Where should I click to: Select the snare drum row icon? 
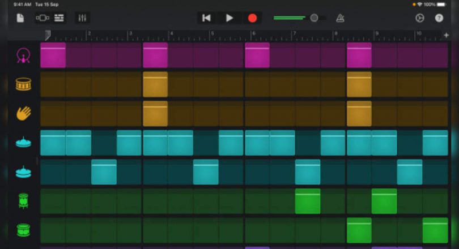[23, 84]
